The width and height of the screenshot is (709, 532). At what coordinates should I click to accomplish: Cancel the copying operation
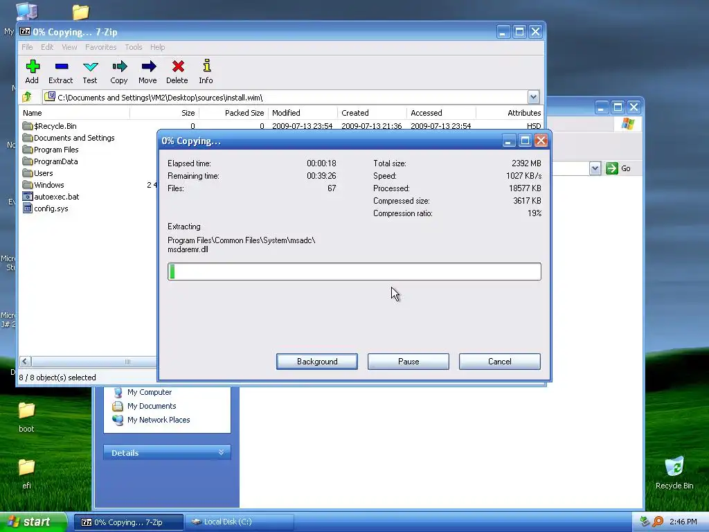(500, 362)
